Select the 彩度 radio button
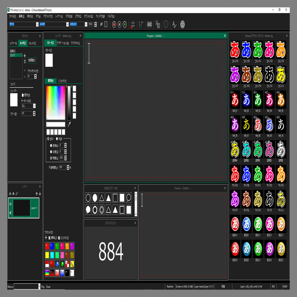Viewport: 297px width, 297px height. coord(51,152)
